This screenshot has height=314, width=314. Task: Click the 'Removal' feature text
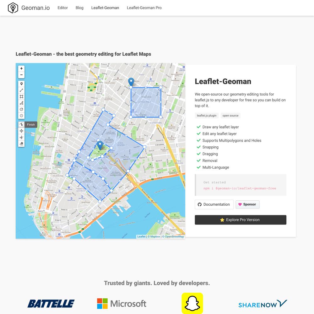[x=210, y=160]
